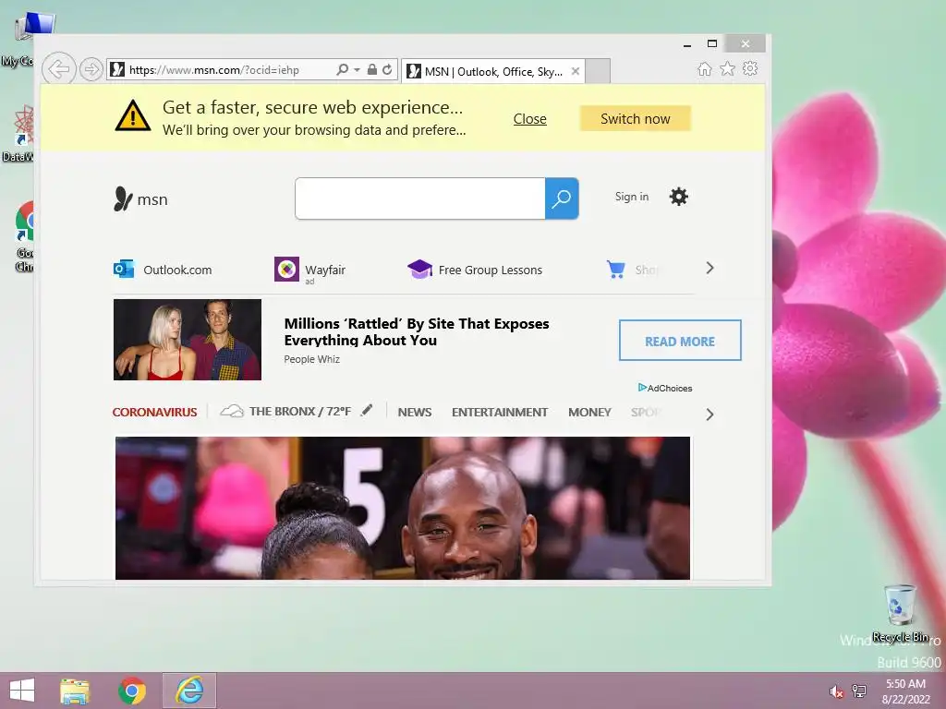The image size is (946, 709).
Task: Open the Windows Start button
Action: (22, 691)
